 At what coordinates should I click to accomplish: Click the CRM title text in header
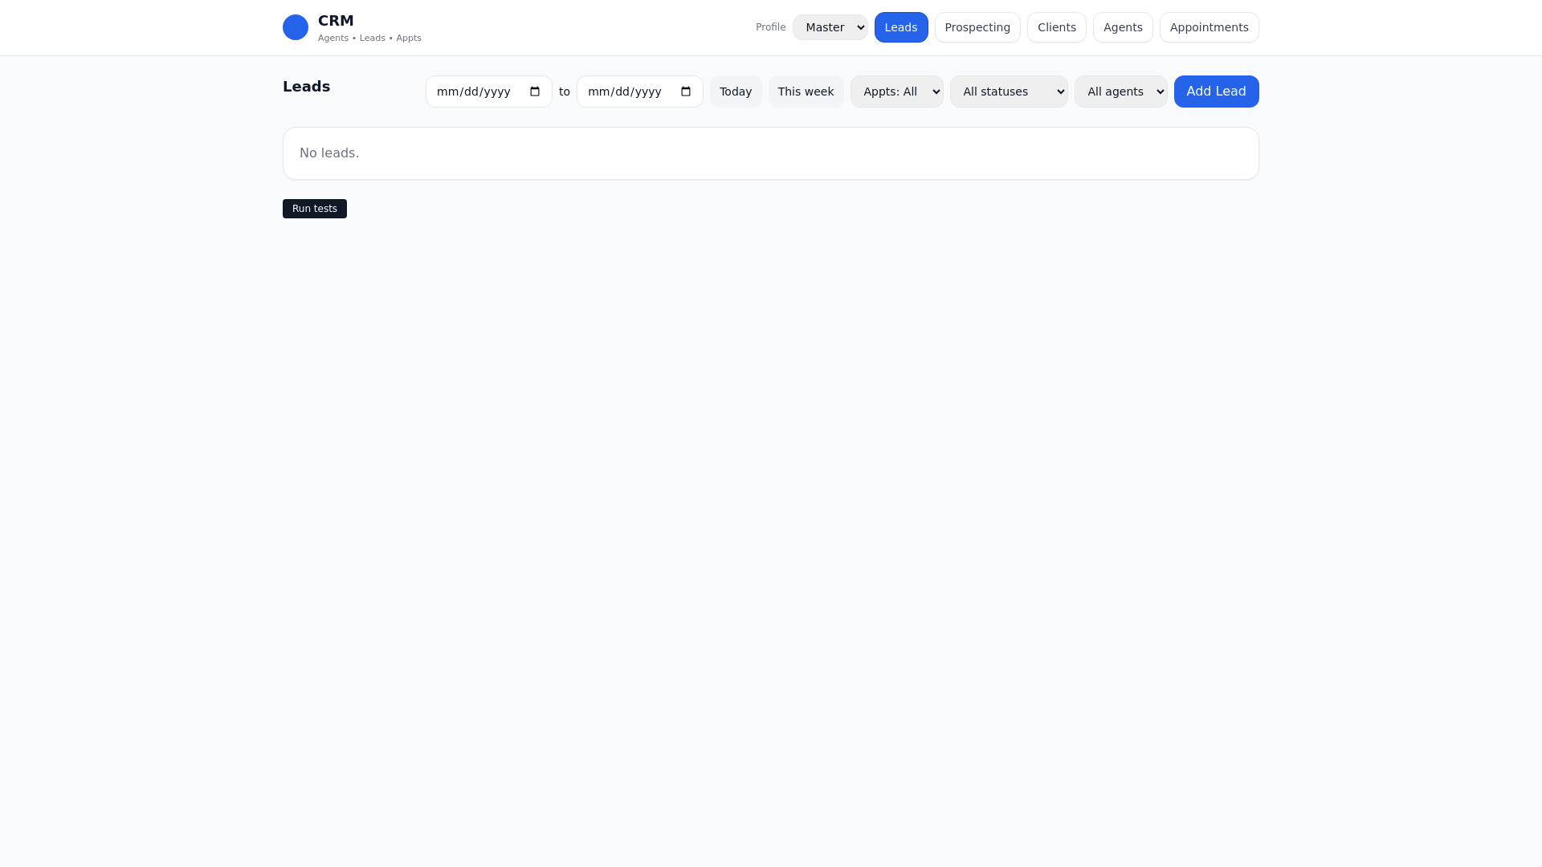(x=336, y=21)
